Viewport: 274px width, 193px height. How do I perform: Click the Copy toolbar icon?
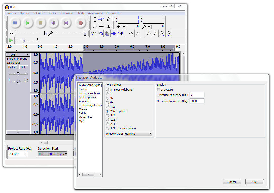[x=100, y=33]
